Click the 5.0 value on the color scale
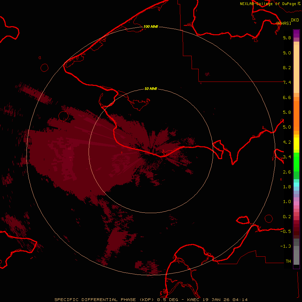Screen dimensions: 302x302 (287, 127)
